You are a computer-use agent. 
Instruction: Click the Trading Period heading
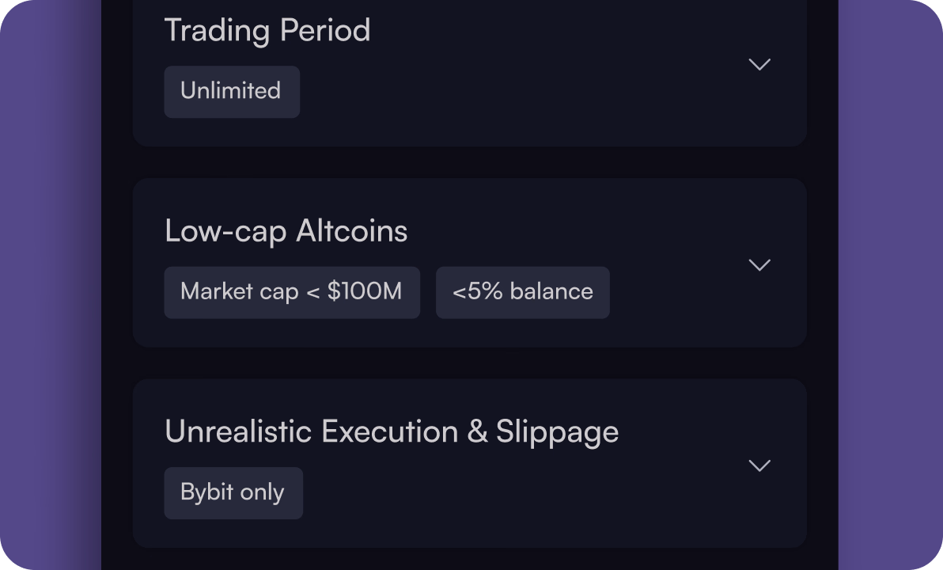[267, 31]
